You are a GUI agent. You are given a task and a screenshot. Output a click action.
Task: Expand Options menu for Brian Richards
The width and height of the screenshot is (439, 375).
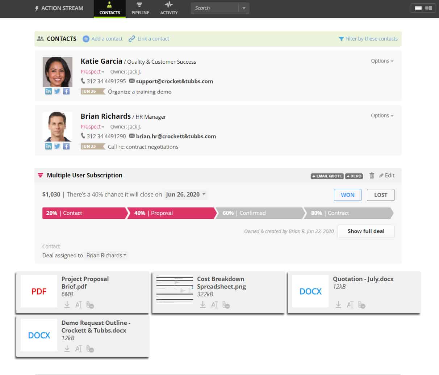[x=382, y=115]
